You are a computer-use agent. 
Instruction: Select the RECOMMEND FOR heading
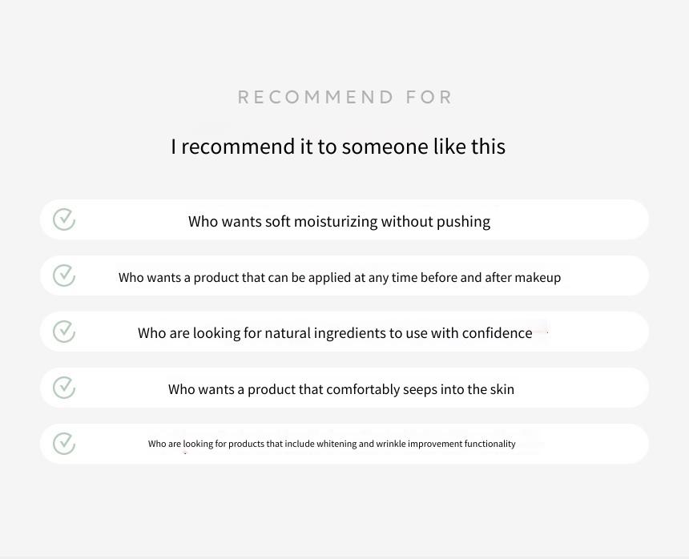(x=345, y=98)
